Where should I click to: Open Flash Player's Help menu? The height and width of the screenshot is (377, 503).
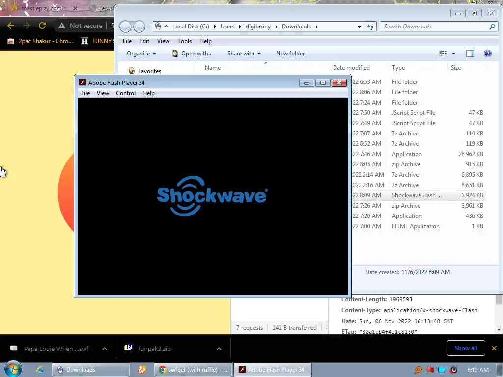pos(148,93)
